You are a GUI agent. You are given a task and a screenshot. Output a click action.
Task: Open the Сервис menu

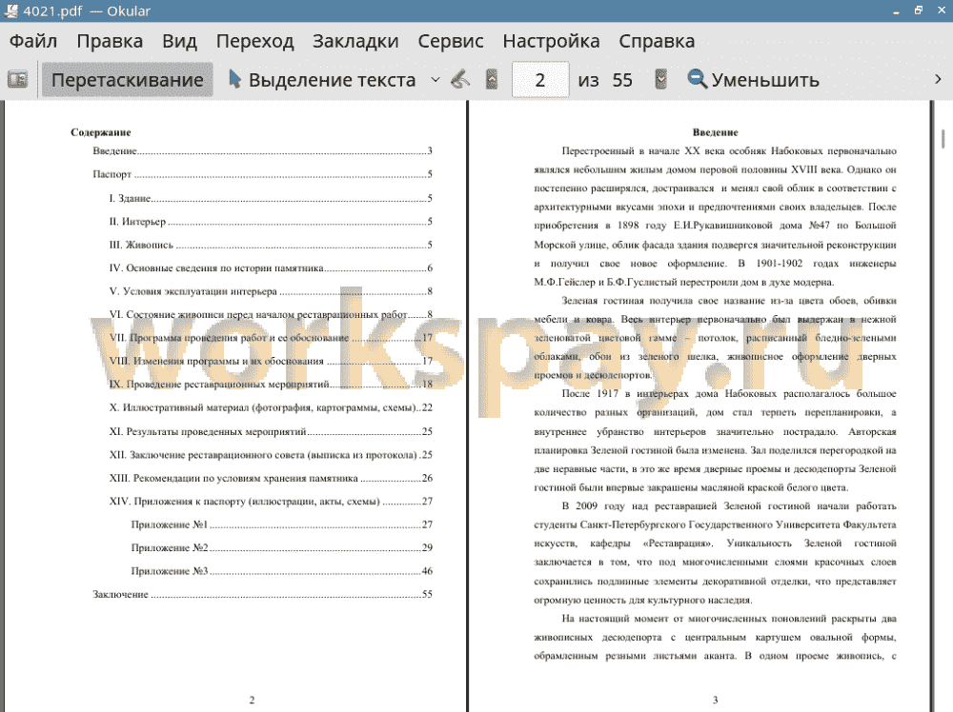point(451,41)
